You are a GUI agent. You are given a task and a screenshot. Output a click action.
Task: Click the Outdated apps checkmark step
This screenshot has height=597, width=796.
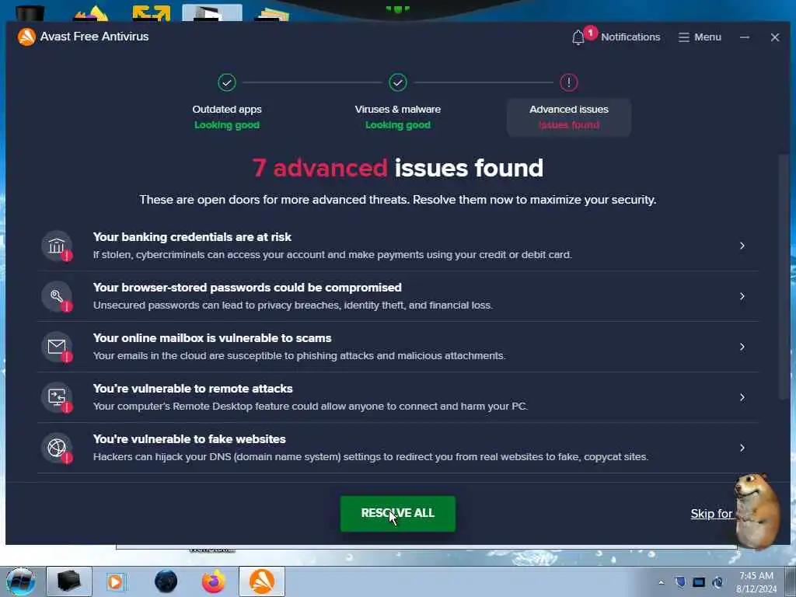click(x=227, y=82)
